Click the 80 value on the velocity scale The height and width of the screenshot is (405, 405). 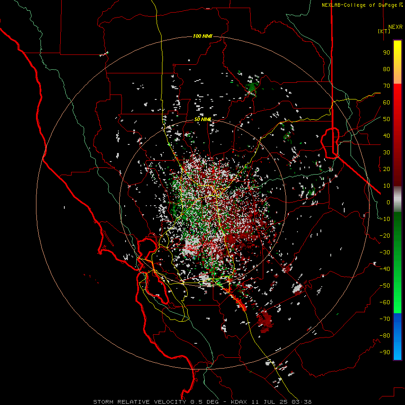pos(387,69)
